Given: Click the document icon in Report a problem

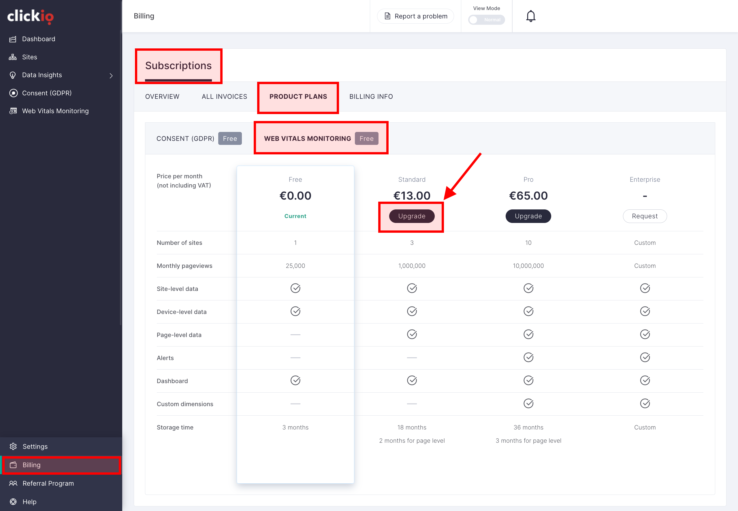Looking at the screenshot, I should [x=387, y=16].
